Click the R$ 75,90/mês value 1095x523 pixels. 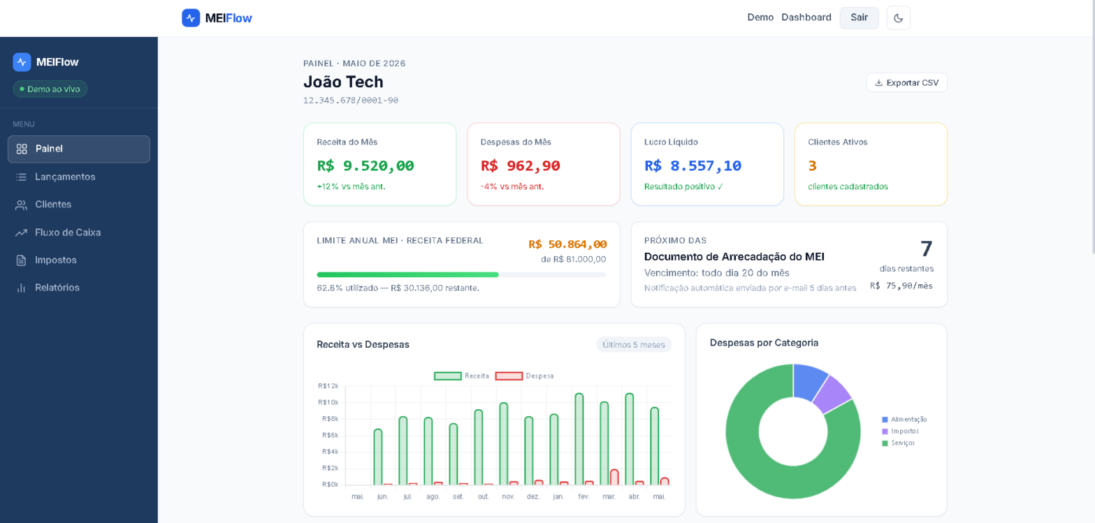click(x=901, y=286)
